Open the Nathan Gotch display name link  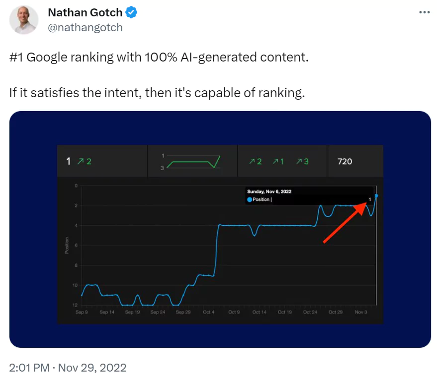85,12
